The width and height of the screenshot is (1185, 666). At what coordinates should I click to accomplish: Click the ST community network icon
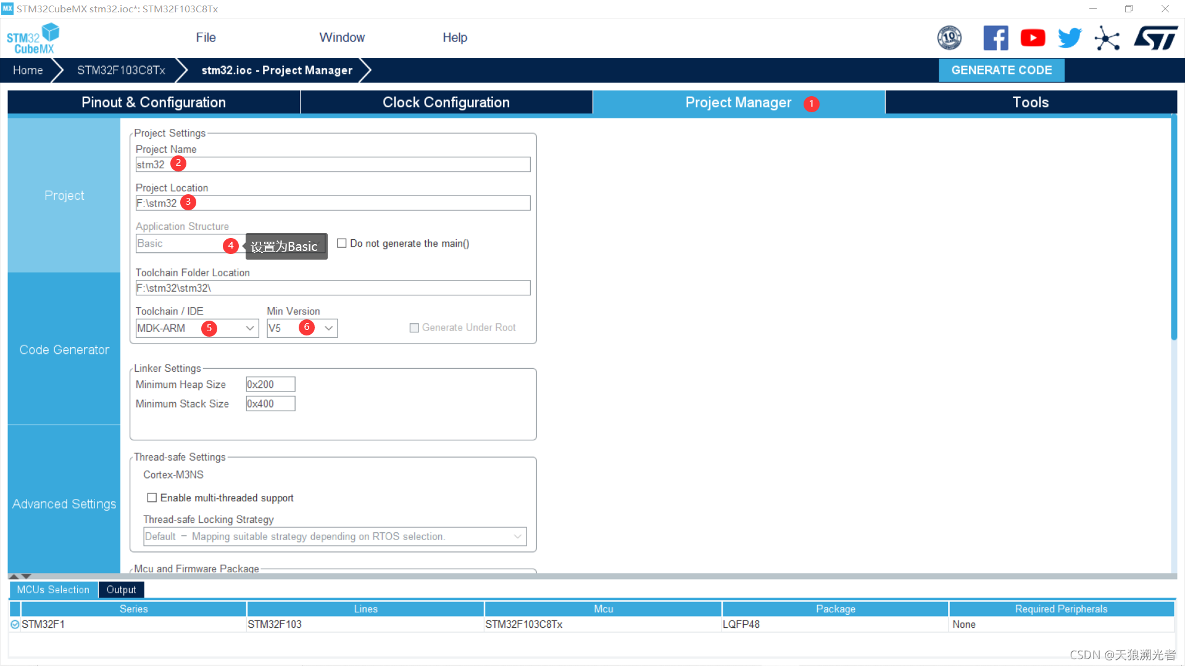coord(1107,39)
